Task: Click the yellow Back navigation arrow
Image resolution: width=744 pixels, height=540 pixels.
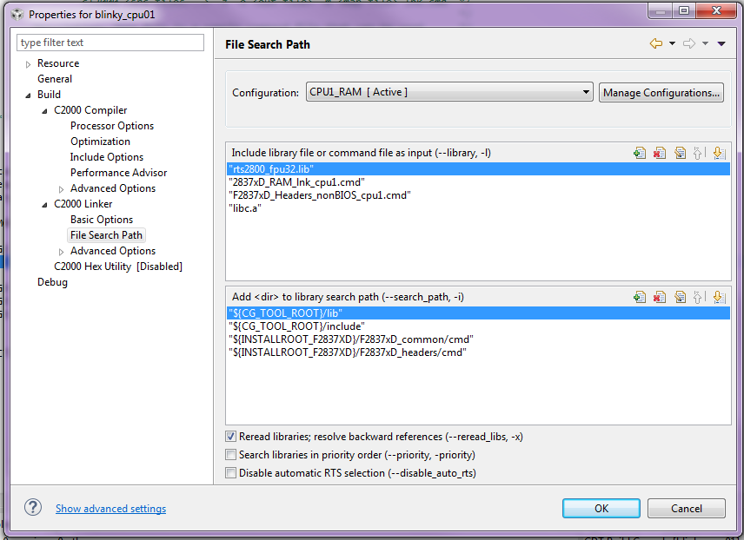Action: pos(656,43)
